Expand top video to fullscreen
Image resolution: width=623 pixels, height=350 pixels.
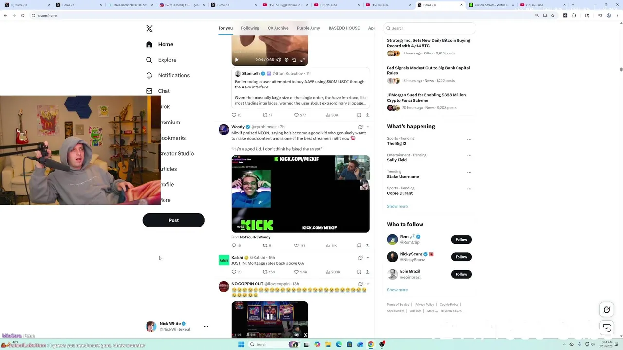[x=302, y=60]
